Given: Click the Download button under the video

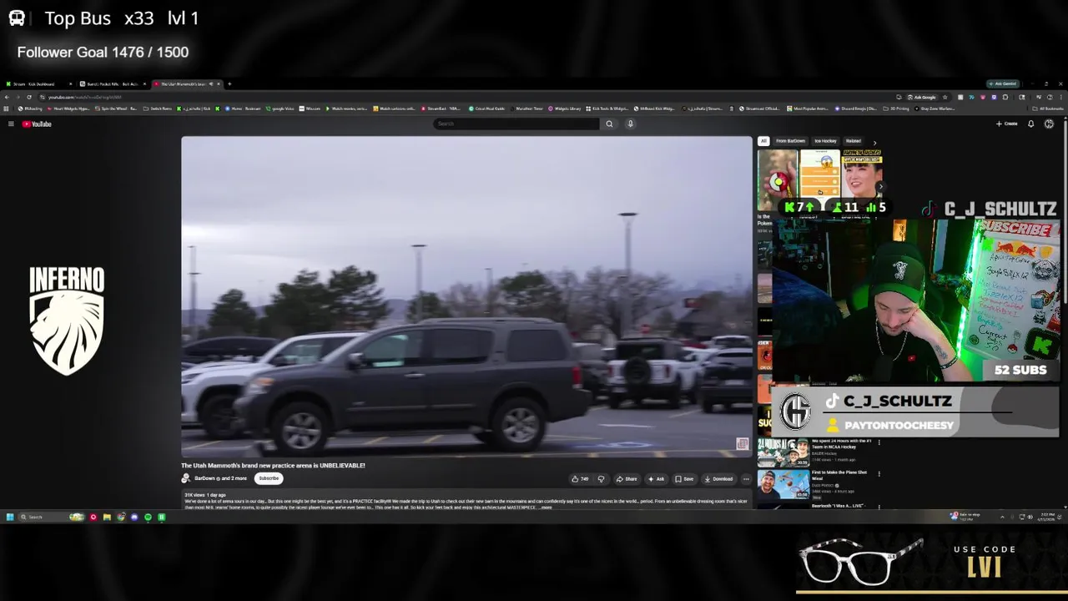Looking at the screenshot, I should [718, 479].
